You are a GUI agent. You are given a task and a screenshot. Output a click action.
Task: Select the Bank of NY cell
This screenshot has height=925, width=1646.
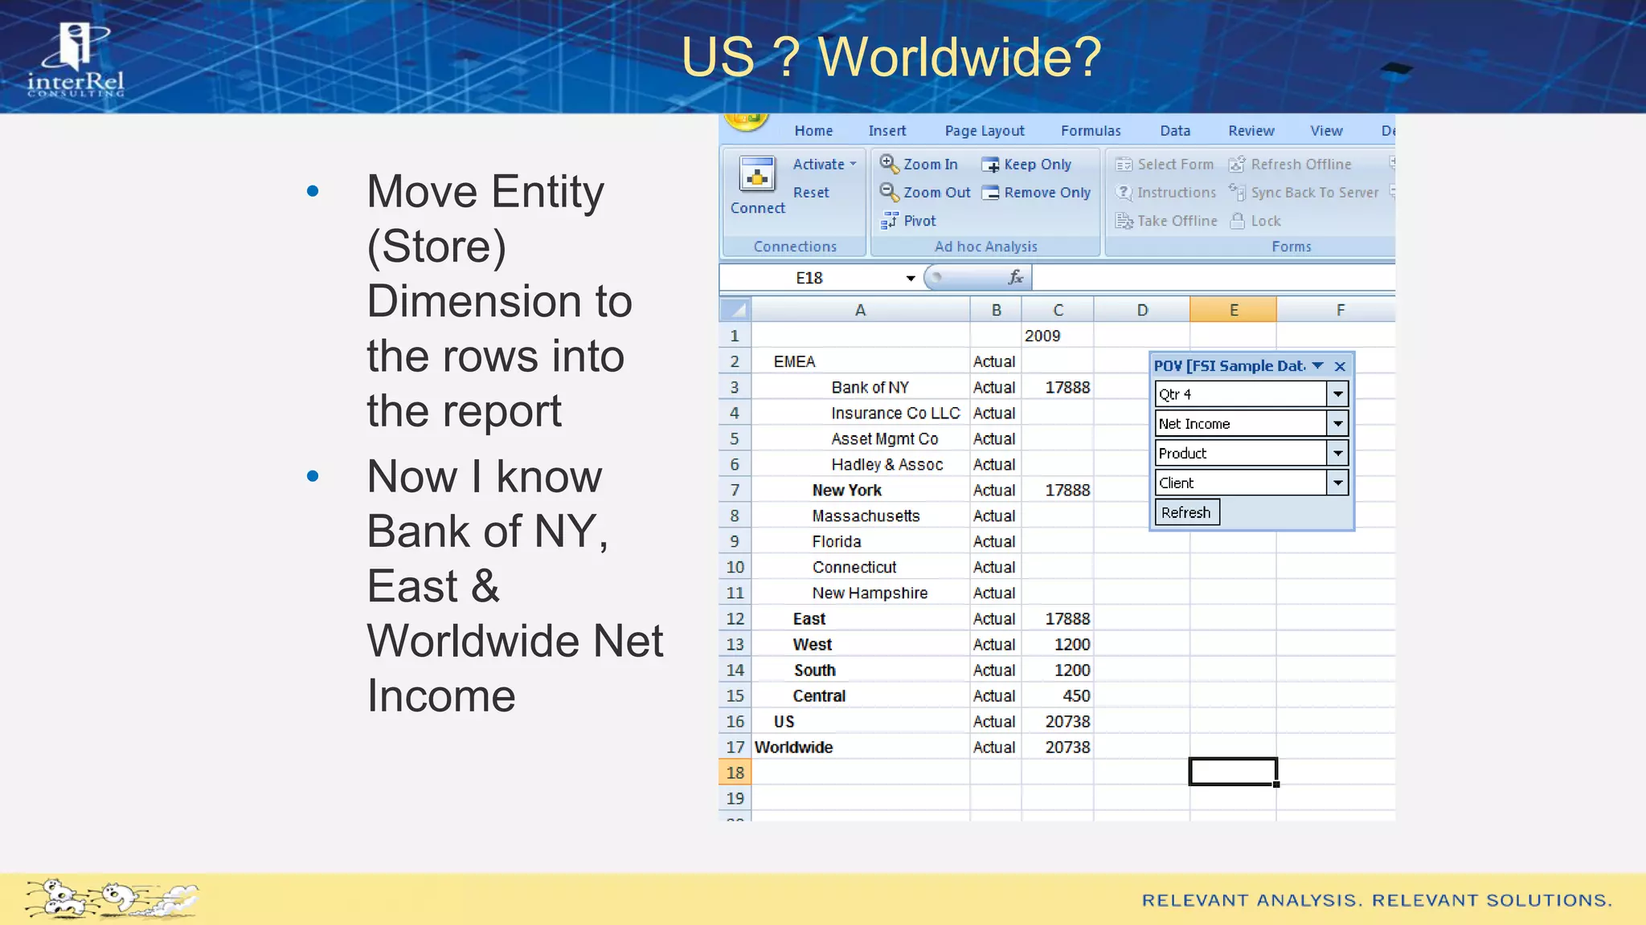(x=860, y=387)
